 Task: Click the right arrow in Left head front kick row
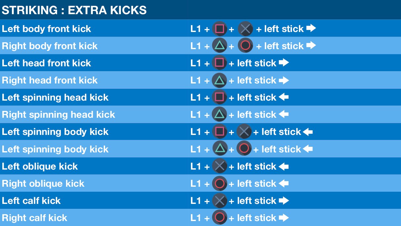[x=284, y=63]
